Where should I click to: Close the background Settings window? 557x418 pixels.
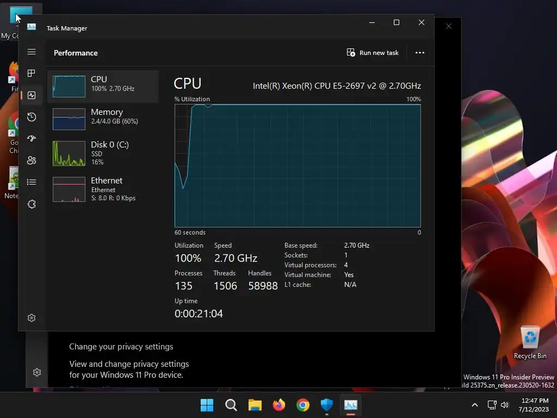pyautogui.click(x=449, y=26)
